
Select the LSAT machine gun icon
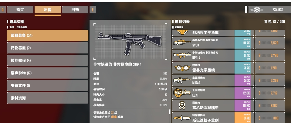pos(182,93)
